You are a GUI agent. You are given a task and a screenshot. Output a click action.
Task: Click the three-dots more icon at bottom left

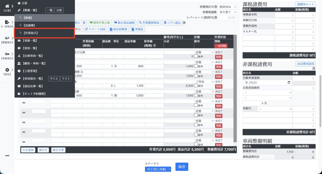click(7, 156)
